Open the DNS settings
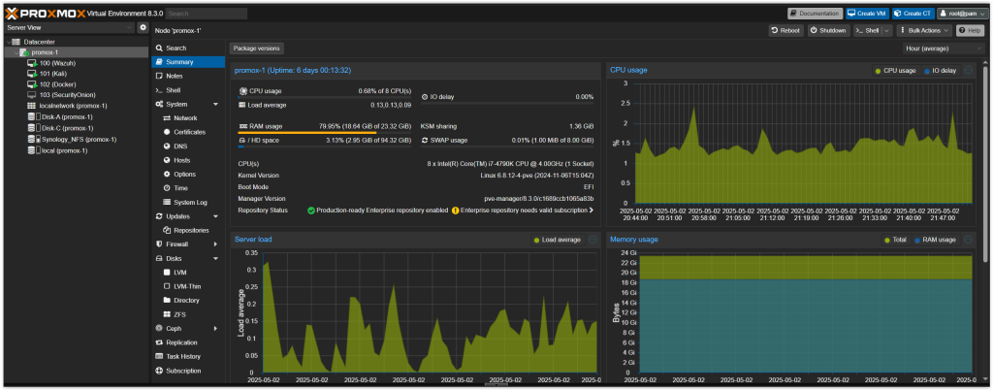Screen dimensions: 993x390 [x=188, y=146]
